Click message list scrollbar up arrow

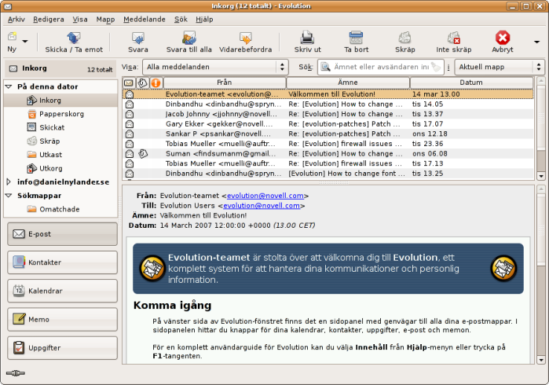pos(541,81)
